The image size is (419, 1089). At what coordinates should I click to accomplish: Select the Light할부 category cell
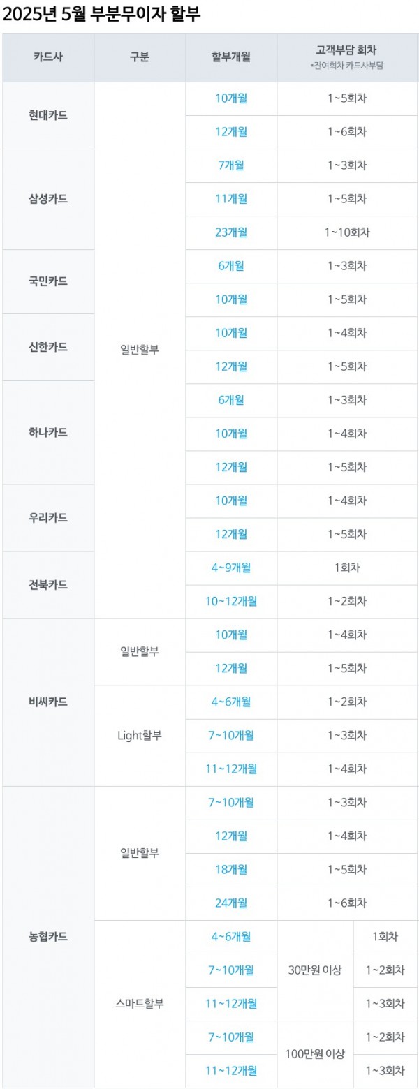coord(140,735)
